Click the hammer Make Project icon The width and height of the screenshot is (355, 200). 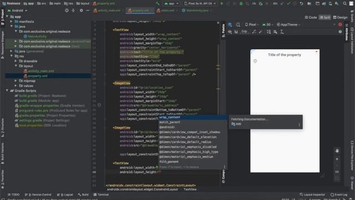coord(158,3)
